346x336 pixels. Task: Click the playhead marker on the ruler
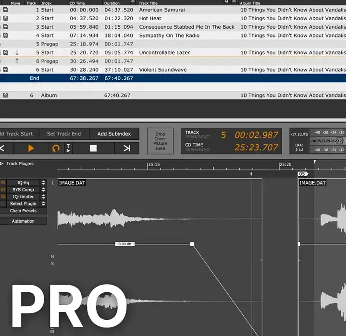point(315,162)
